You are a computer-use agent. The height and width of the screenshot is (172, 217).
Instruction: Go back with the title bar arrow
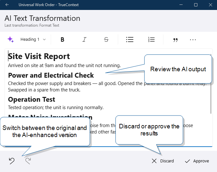7,5
